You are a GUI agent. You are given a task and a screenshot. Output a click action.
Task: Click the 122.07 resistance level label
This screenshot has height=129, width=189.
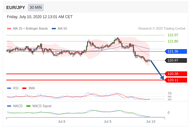tap(173, 35)
